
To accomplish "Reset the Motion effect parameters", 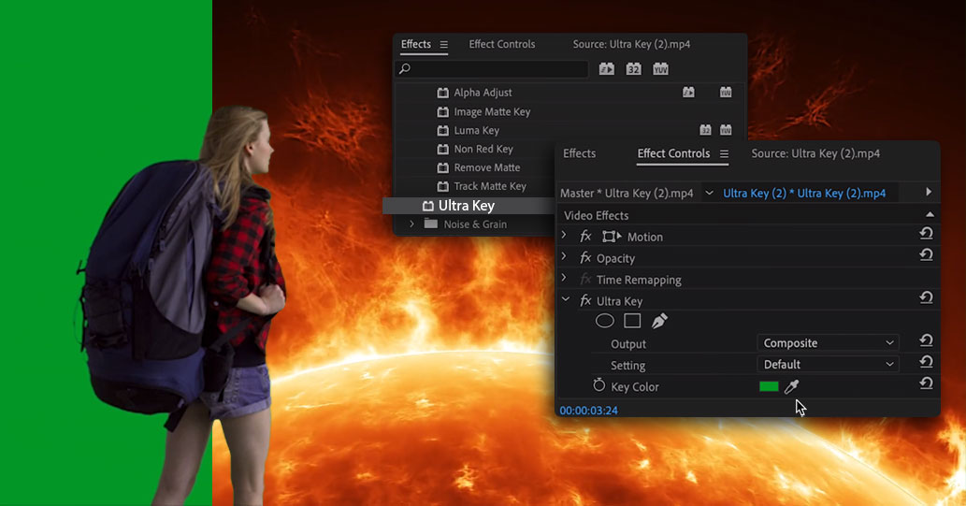I will tap(926, 234).
